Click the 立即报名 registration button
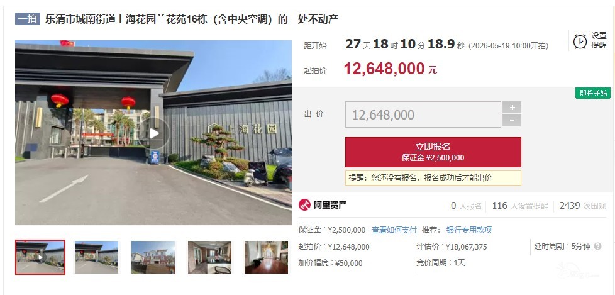615x295 pixels. [x=433, y=152]
